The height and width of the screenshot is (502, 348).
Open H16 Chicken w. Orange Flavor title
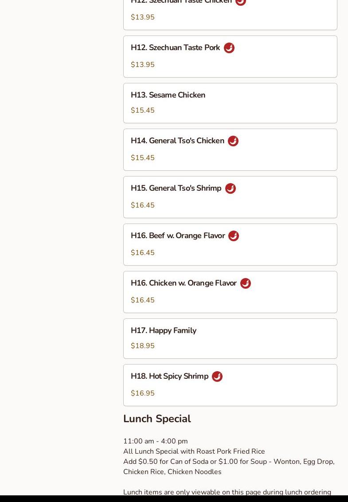[x=184, y=283]
